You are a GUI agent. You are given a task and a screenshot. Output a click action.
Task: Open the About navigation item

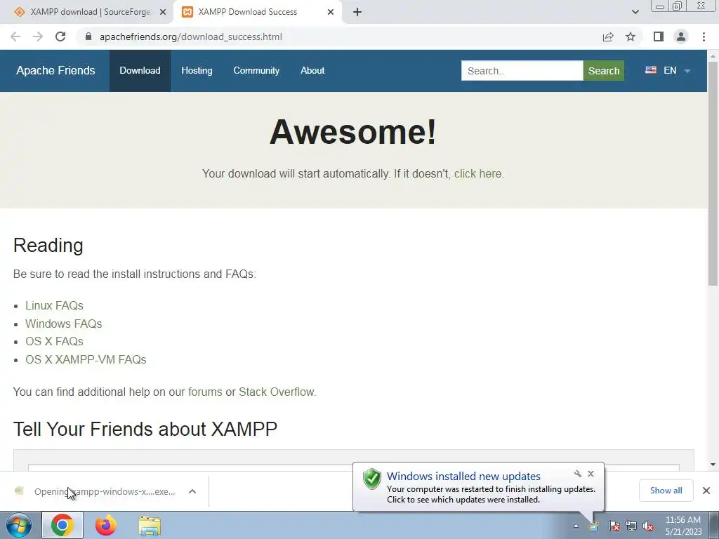[312, 71]
